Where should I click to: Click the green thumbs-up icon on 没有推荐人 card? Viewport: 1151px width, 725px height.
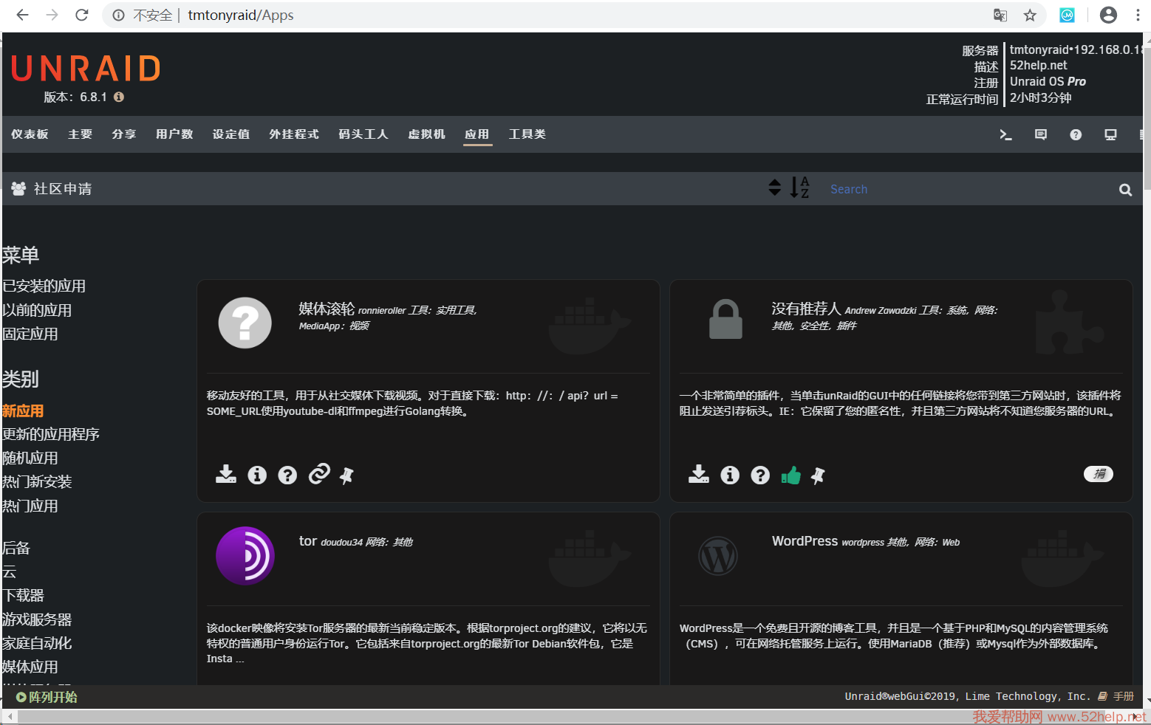(790, 475)
